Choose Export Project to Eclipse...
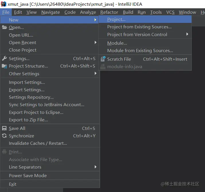 [x=50, y=112]
